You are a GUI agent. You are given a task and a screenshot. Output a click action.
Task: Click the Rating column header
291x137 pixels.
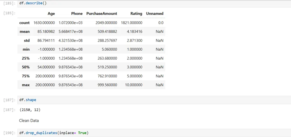pos(136,14)
